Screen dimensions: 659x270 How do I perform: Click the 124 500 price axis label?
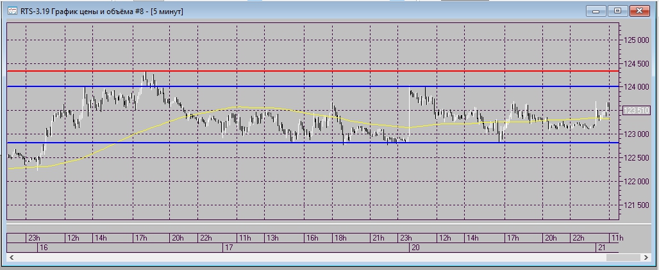click(637, 64)
